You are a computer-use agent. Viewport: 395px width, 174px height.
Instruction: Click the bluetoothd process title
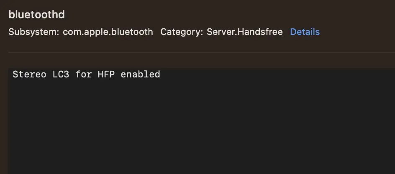[36, 15]
